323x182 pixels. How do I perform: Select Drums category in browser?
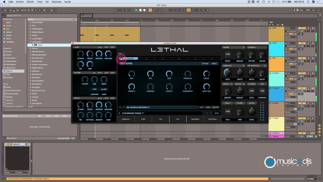[x=9, y=55]
